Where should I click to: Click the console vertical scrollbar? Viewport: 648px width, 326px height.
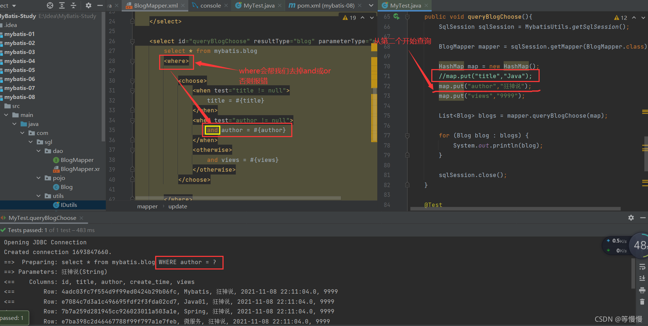[633, 273]
